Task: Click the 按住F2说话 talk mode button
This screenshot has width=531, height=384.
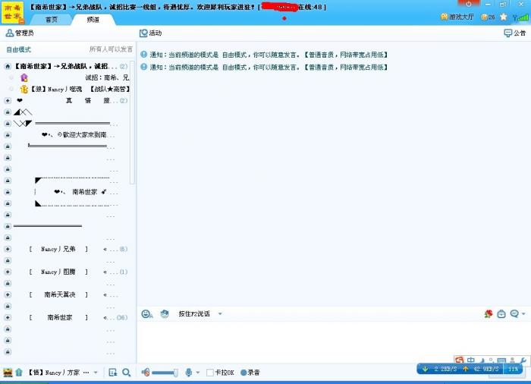Action: click(194, 314)
